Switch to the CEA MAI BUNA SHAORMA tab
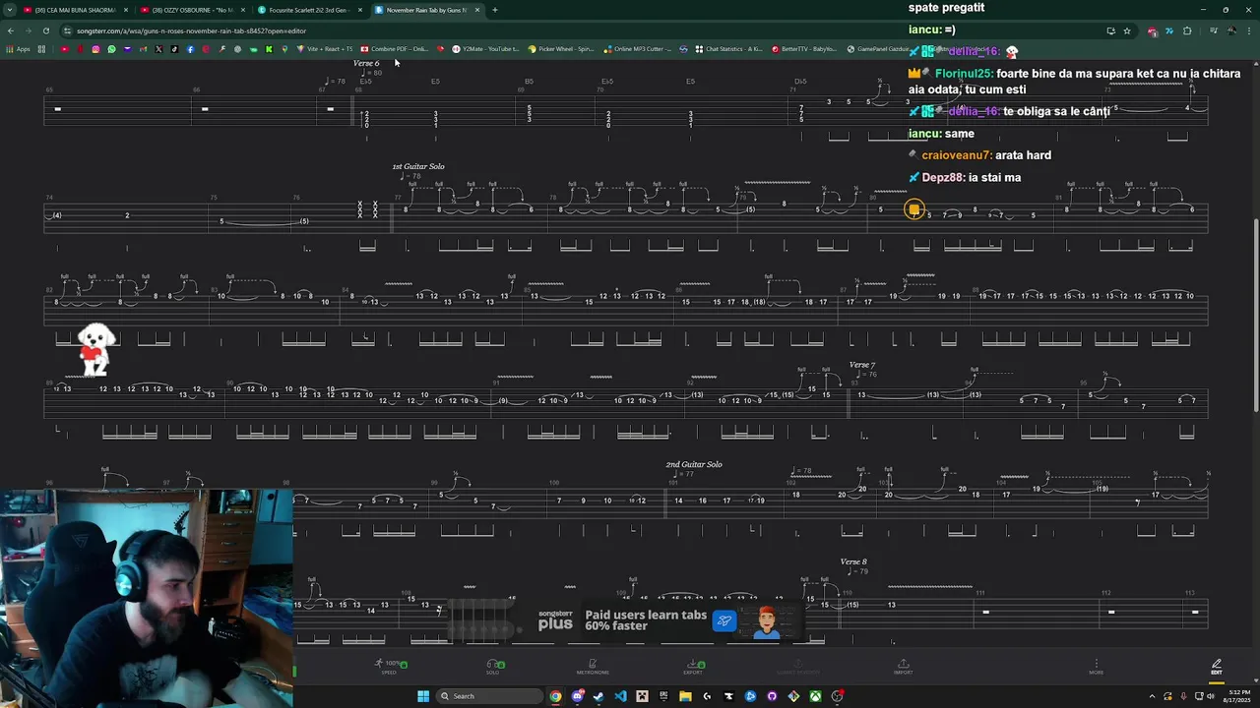 (75, 10)
